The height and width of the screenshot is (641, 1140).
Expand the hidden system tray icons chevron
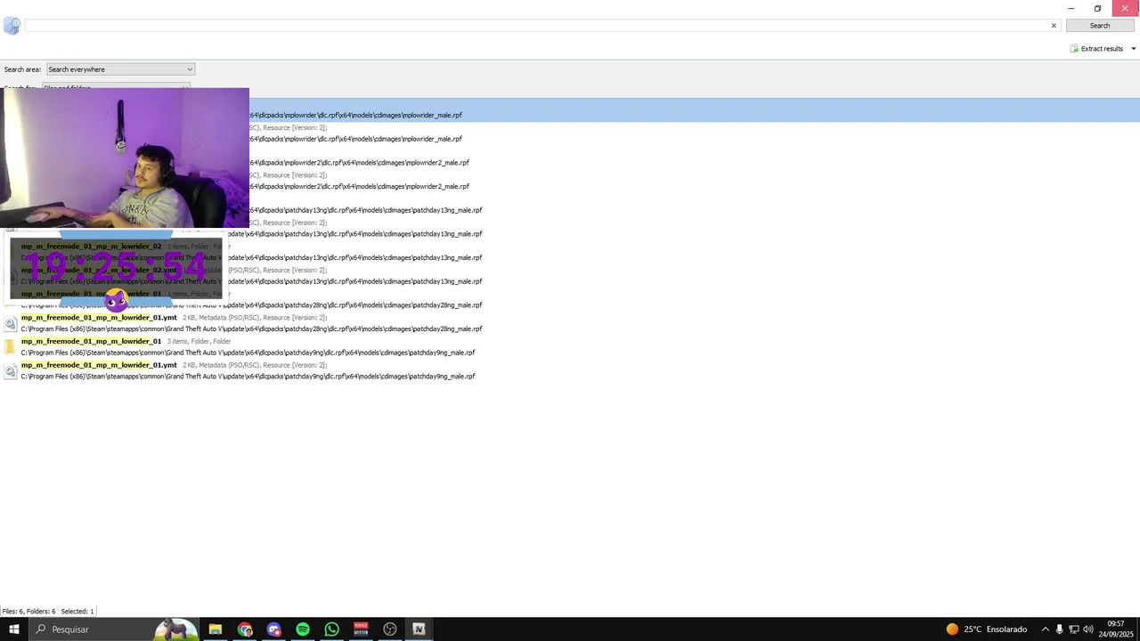1045,629
